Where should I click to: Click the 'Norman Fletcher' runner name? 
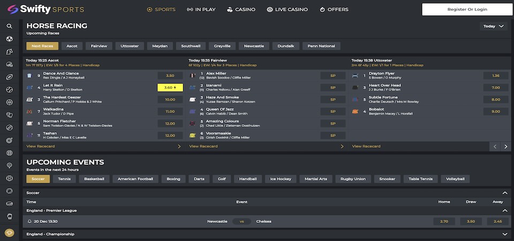tap(59, 122)
